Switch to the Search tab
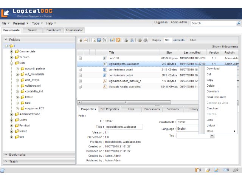This screenshot has height=181, width=242. tap(33, 30)
